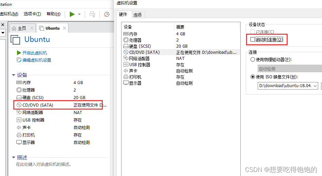Viewport: 322px width, 176px height.
Task: Click 20 GB value in Ubuntu tab devices
Action: 79,98
